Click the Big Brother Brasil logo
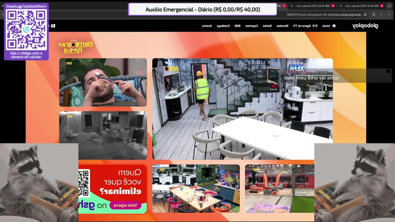This screenshot has width=395, height=222. [x=75, y=47]
